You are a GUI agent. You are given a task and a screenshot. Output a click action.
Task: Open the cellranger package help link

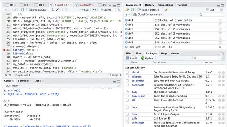138,123
